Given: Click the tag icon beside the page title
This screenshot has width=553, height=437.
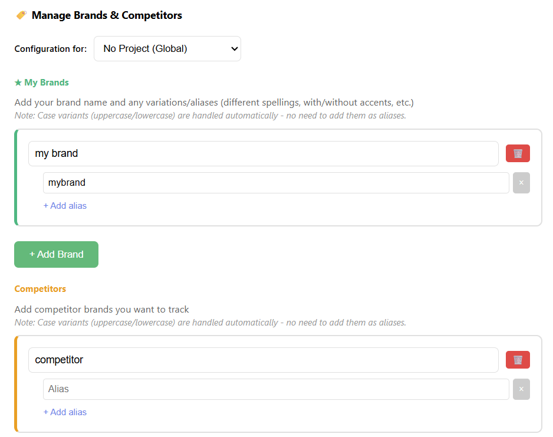Looking at the screenshot, I should click(x=21, y=15).
